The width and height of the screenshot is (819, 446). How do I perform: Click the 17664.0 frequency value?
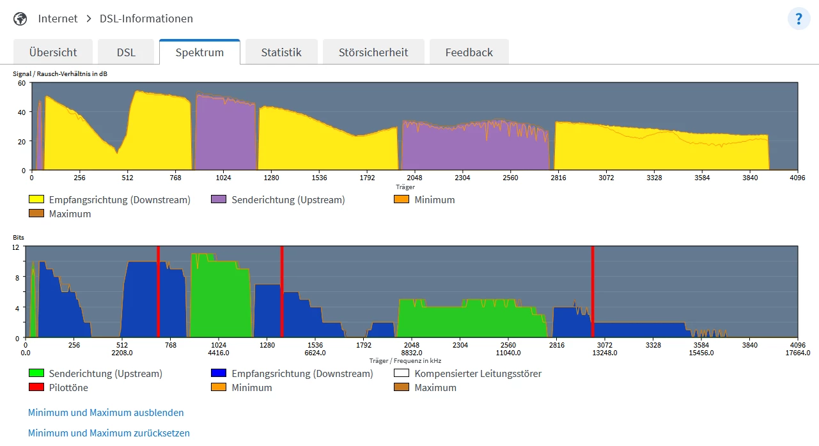click(x=797, y=353)
